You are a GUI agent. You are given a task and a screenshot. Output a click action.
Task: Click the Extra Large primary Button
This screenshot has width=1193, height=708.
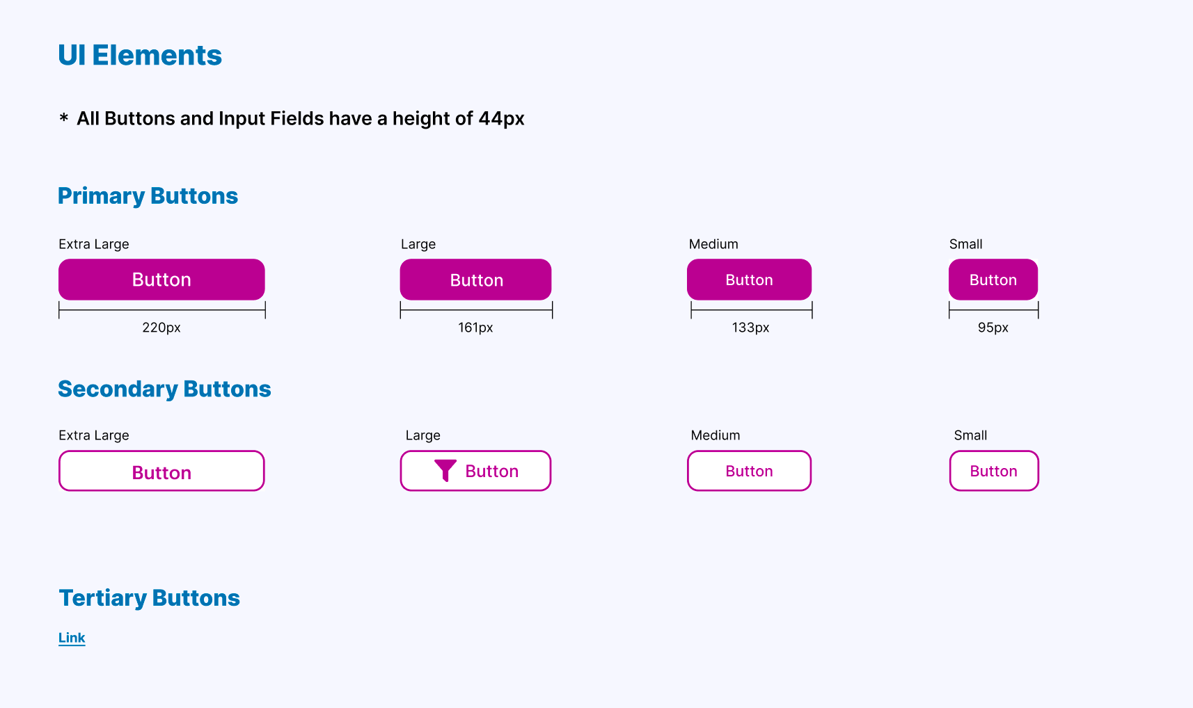coord(161,280)
